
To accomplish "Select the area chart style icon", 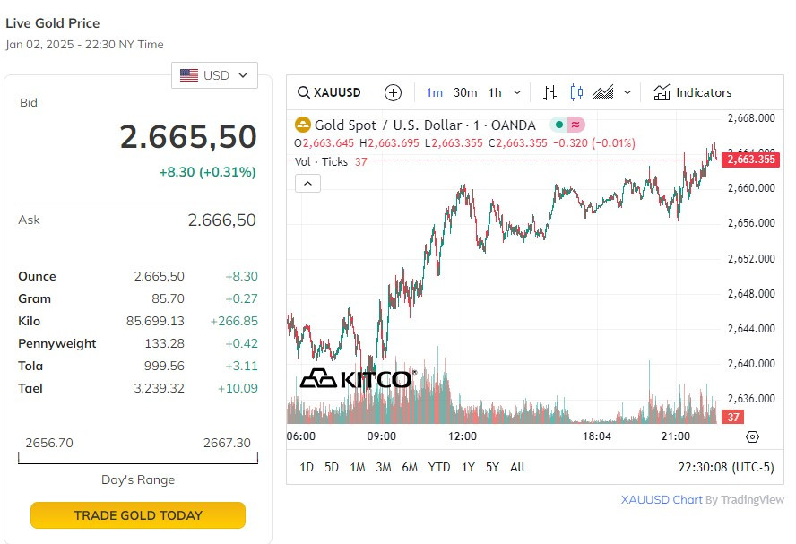I will point(603,92).
